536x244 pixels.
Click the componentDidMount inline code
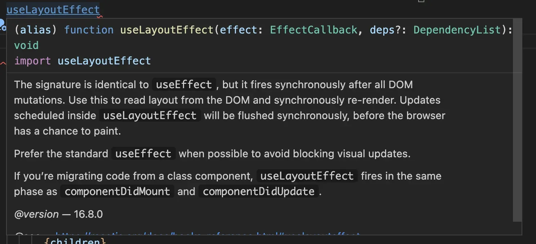117,191
